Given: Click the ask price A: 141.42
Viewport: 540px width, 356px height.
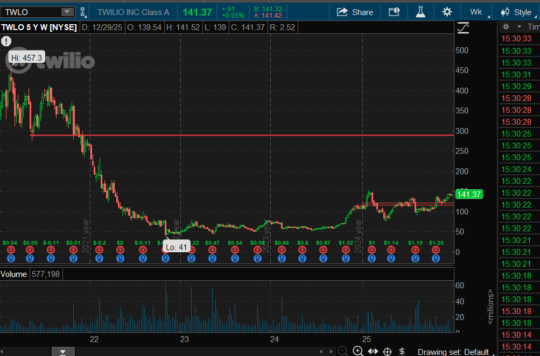Looking at the screenshot, I should [x=268, y=16].
